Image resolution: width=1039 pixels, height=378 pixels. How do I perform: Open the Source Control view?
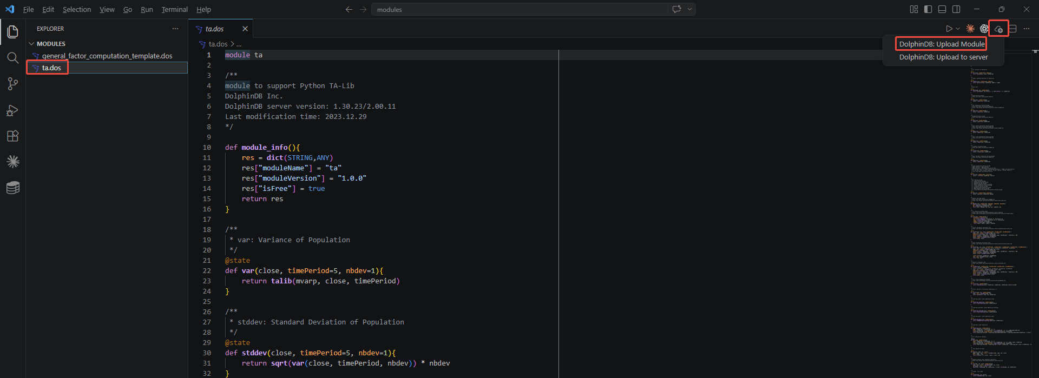click(12, 84)
